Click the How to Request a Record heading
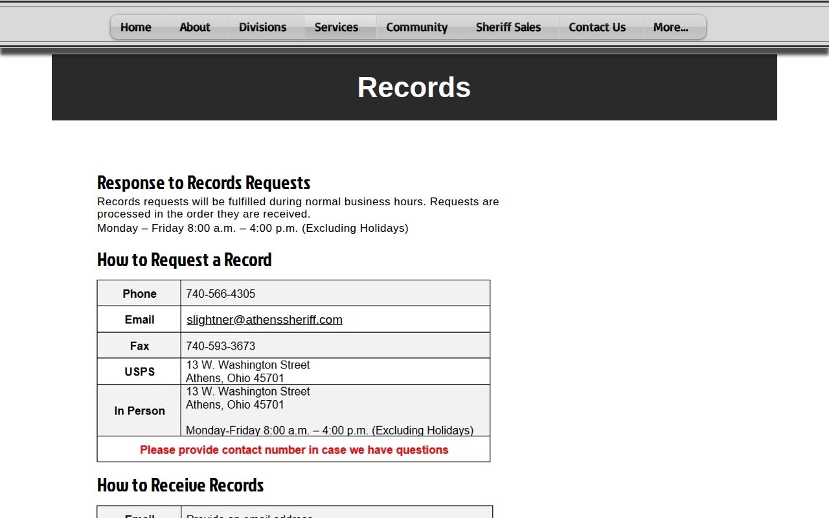Image resolution: width=829 pixels, height=518 pixels. coord(185,260)
